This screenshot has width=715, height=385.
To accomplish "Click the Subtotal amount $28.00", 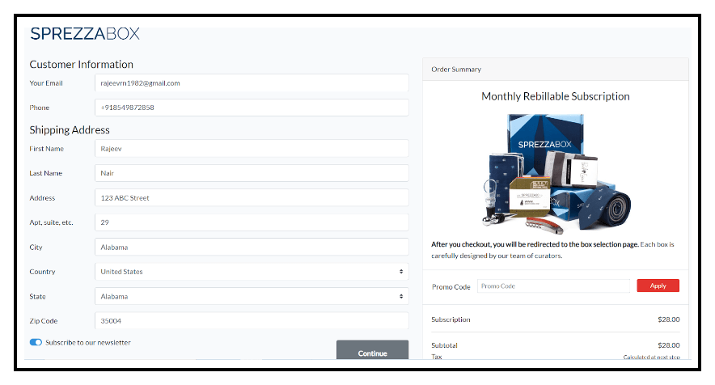I will click(668, 345).
